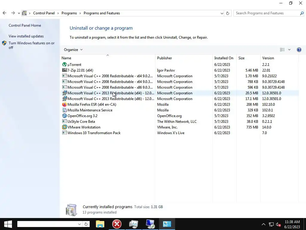Image resolution: width=306 pixels, height=230 pixels.
Task: Sort by the Version column header
Action: pyautogui.click(x=279, y=58)
